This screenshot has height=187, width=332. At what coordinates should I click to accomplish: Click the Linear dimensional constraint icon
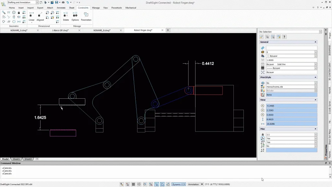tap(31, 15)
